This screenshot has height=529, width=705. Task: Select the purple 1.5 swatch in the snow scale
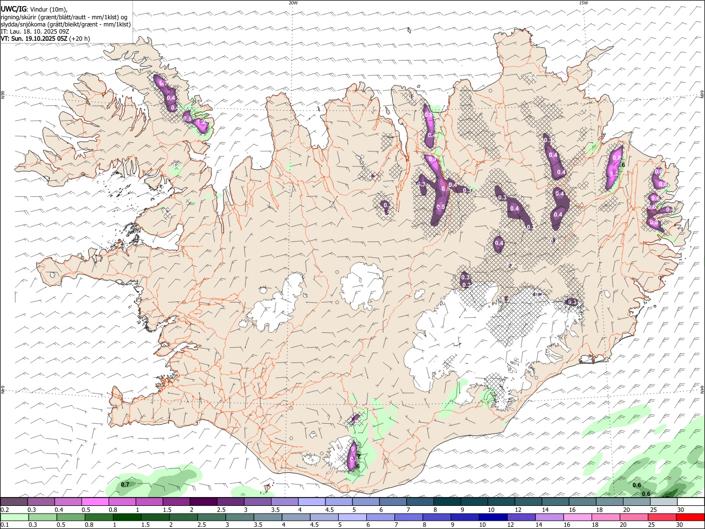(176, 501)
